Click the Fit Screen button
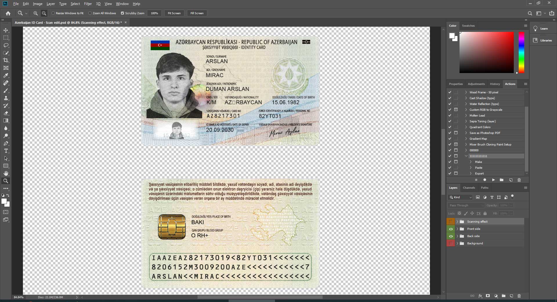557x302 pixels. 174,13
